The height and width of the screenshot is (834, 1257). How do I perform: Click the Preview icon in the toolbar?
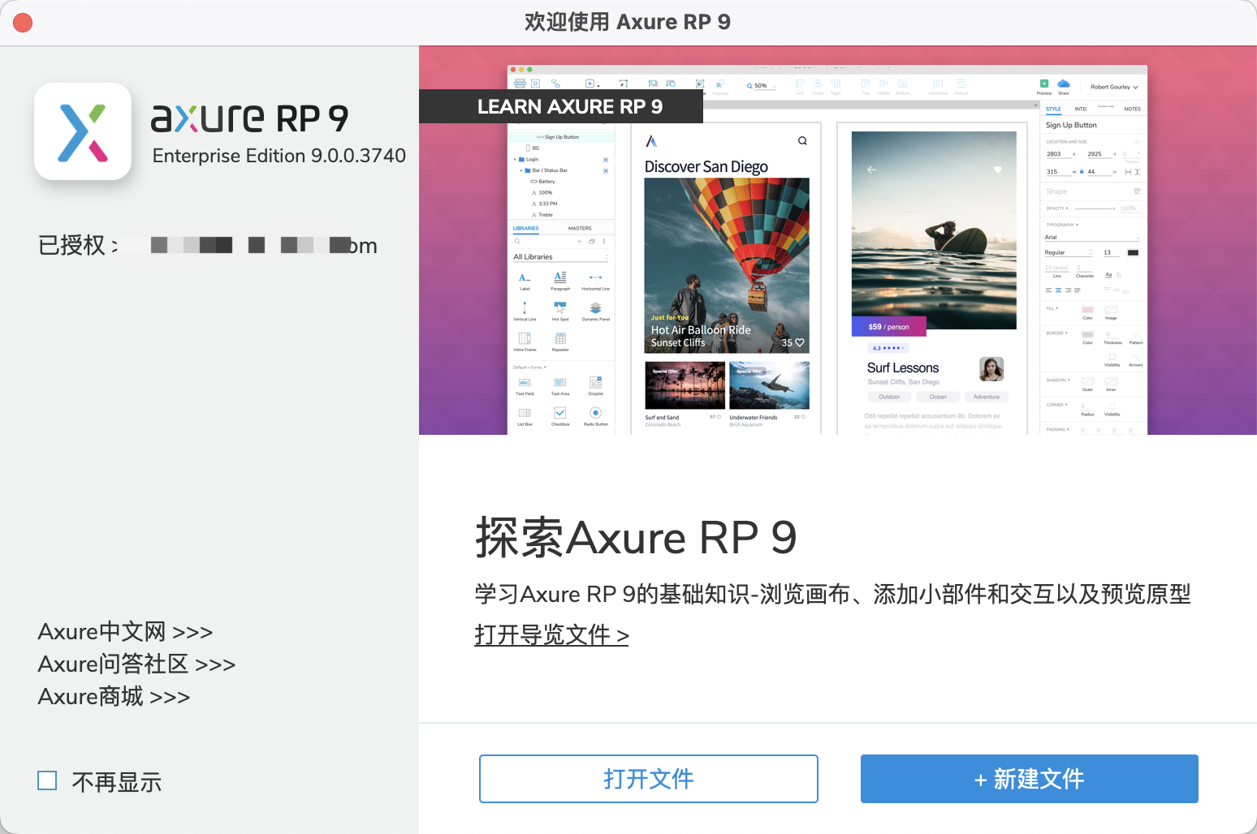(x=1043, y=83)
